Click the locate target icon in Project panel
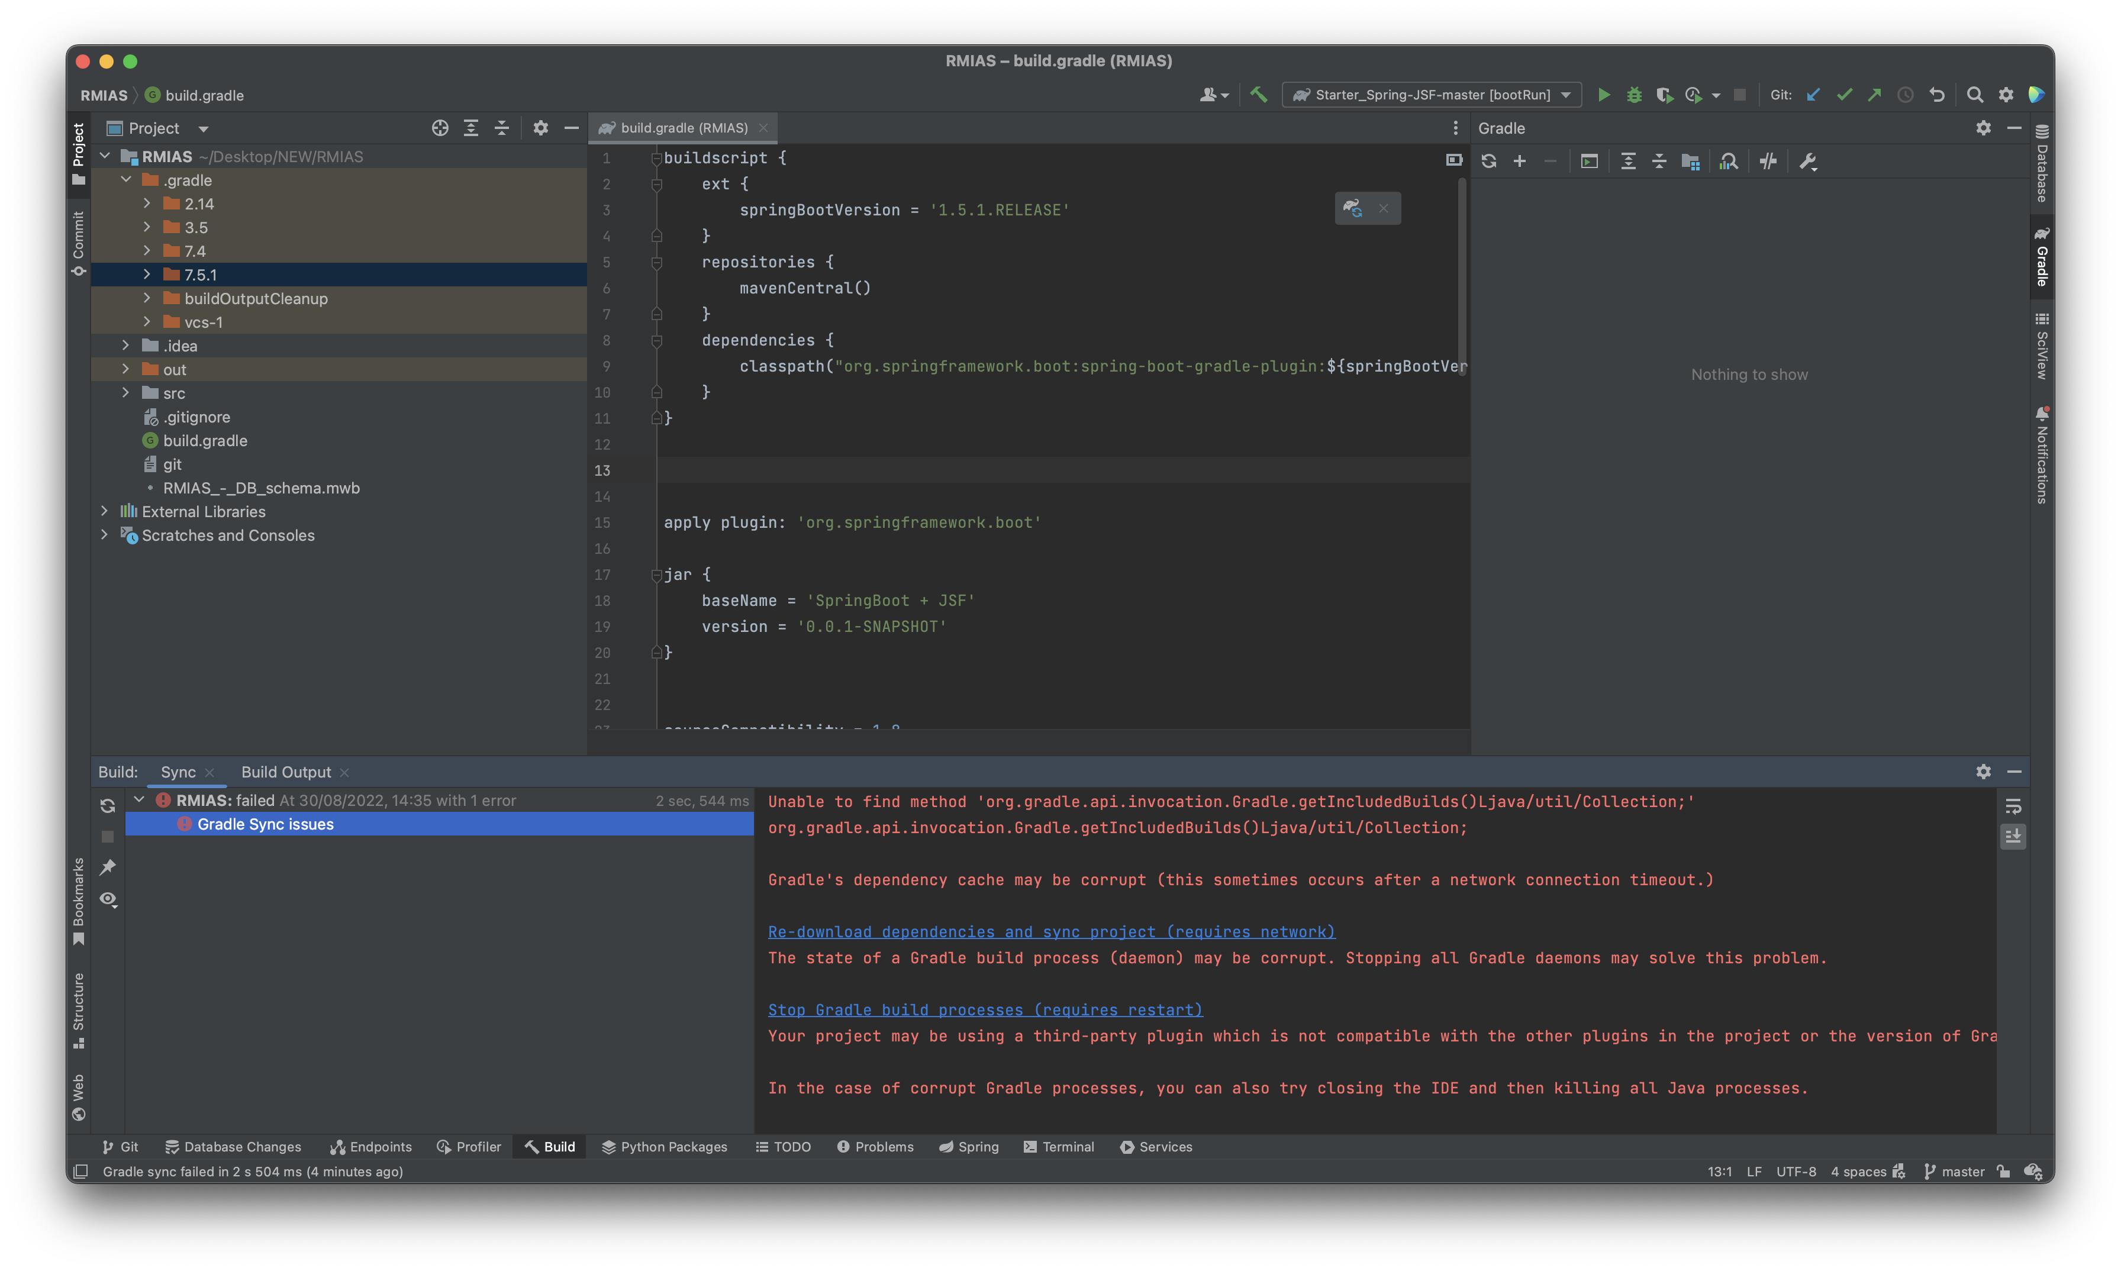Screen dimensions: 2121x1271 [440, 128]
